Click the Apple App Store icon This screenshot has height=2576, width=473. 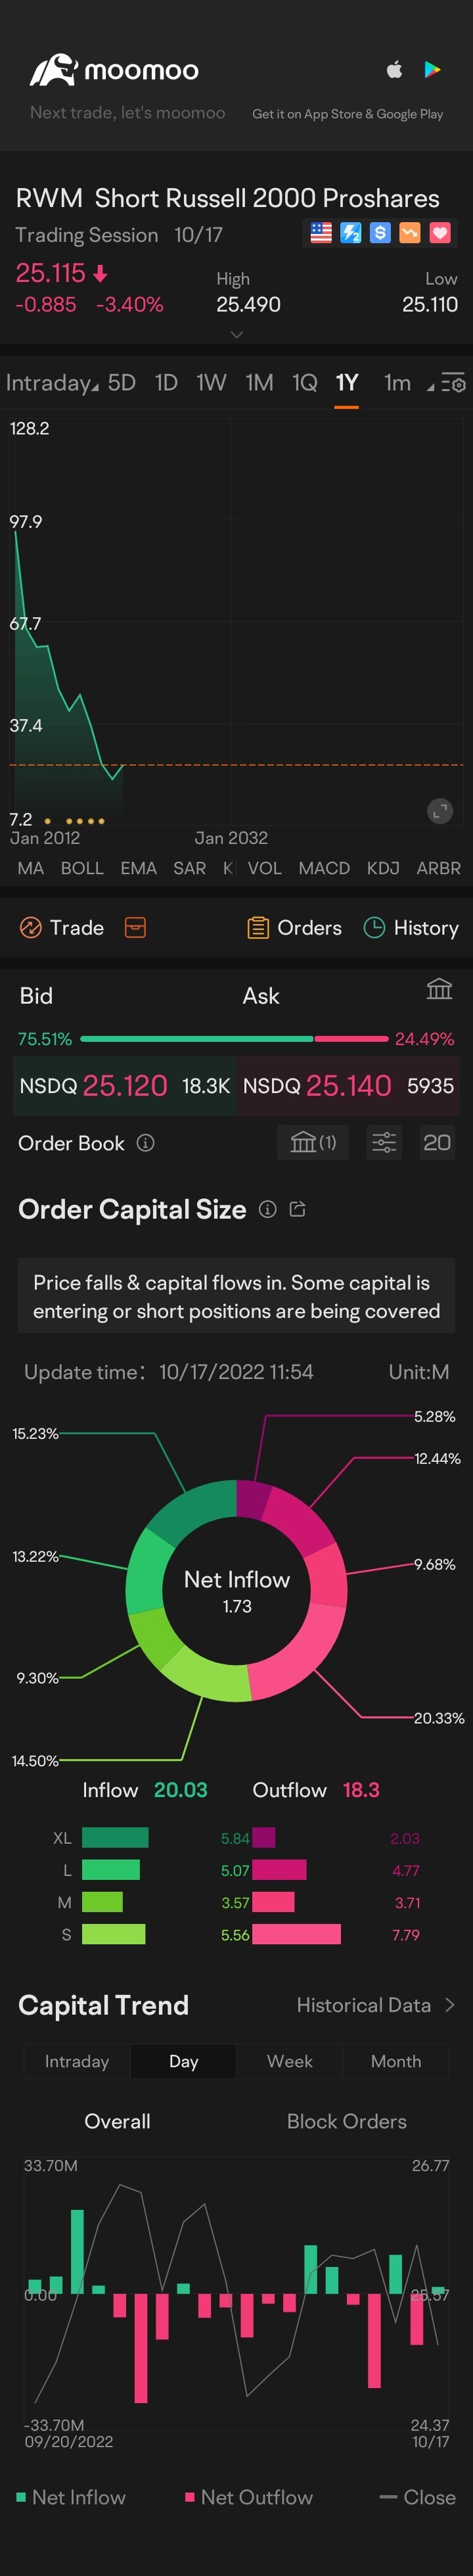click(x=394, y=70)
